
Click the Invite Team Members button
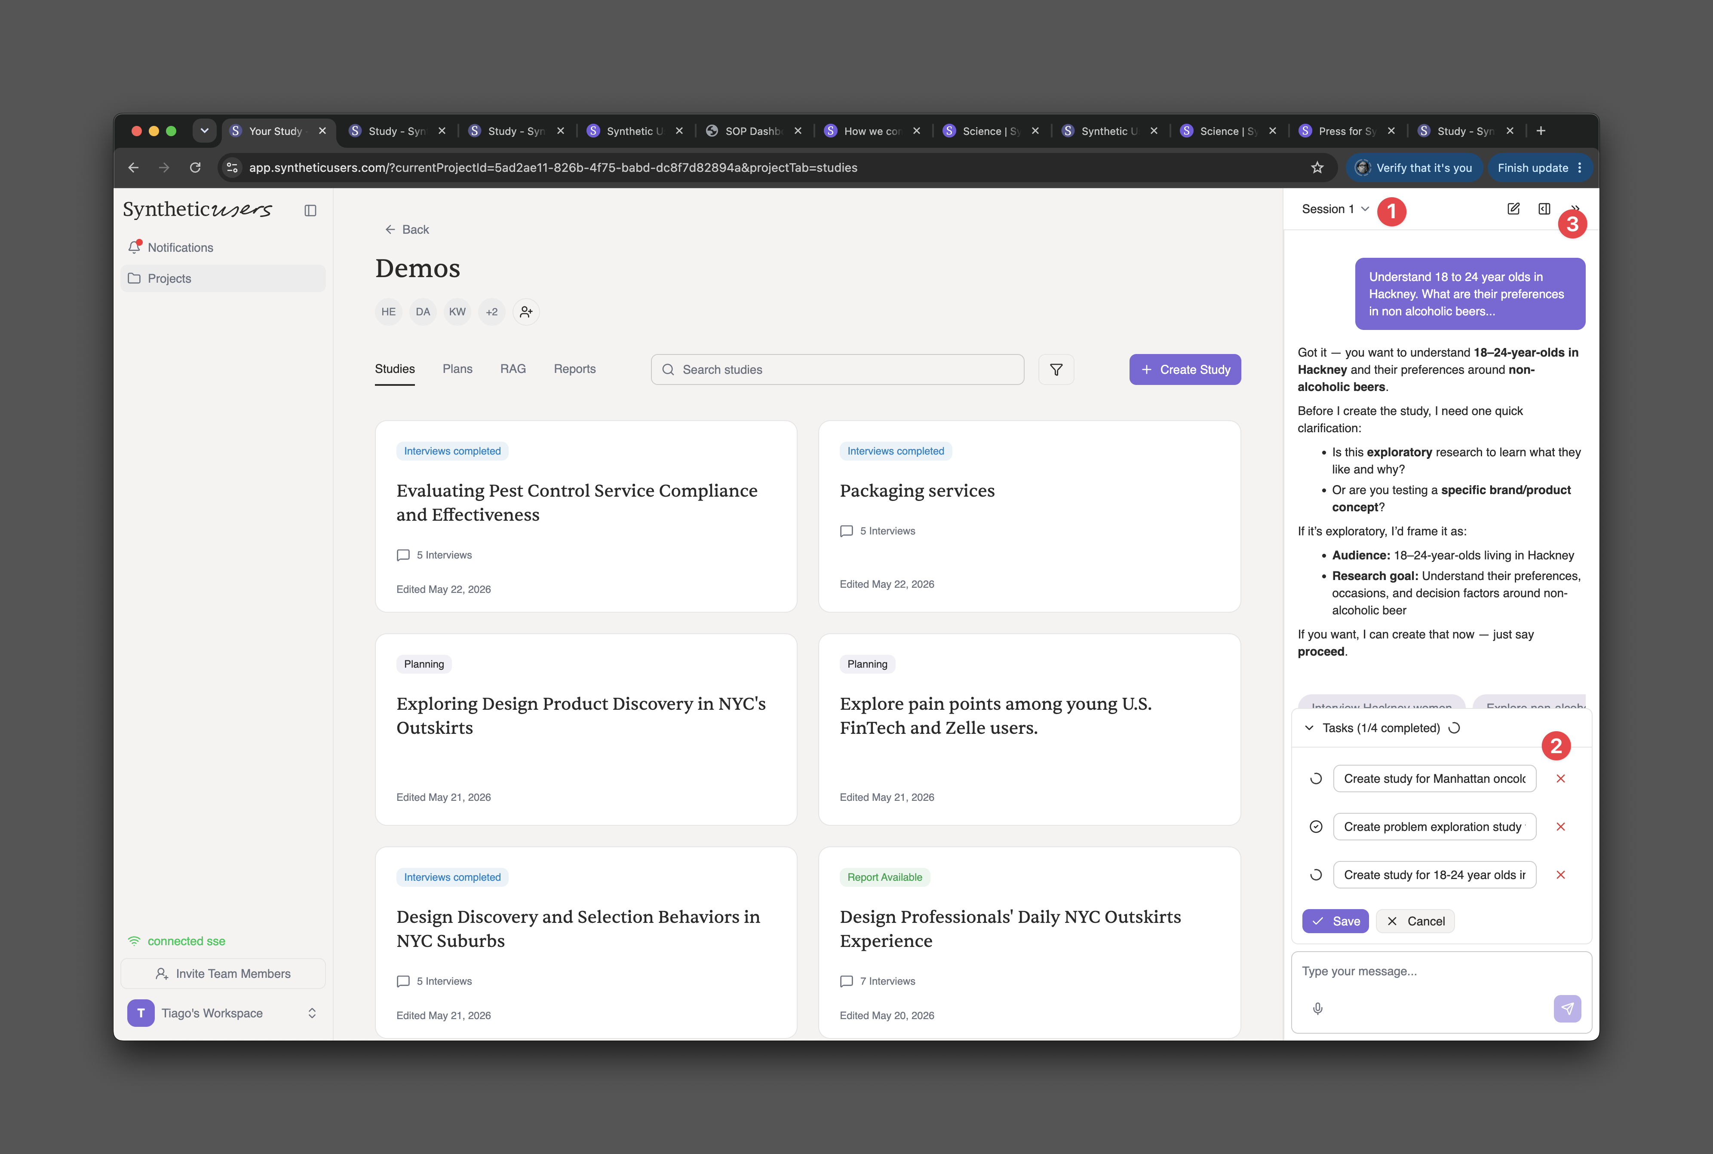tap(222, 974)
